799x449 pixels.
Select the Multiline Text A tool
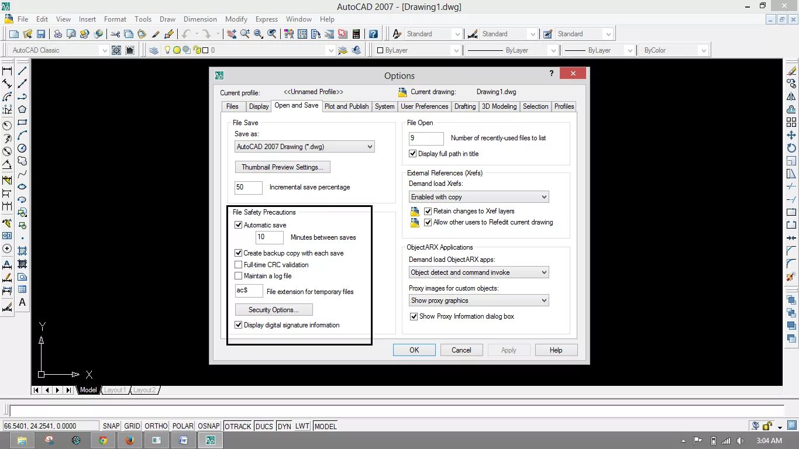(x=22, y=302)
